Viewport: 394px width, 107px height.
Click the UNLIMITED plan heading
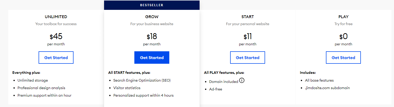pos(56,17)
